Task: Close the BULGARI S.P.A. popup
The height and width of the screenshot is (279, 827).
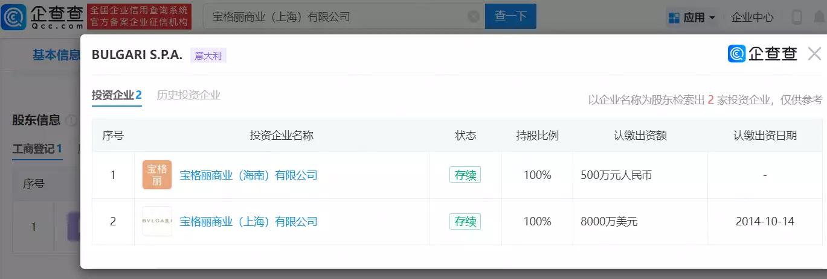Action: (x=814, y=54)
